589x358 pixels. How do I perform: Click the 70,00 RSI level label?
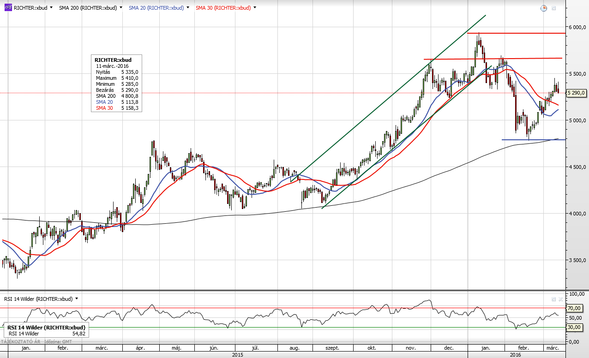574,308
